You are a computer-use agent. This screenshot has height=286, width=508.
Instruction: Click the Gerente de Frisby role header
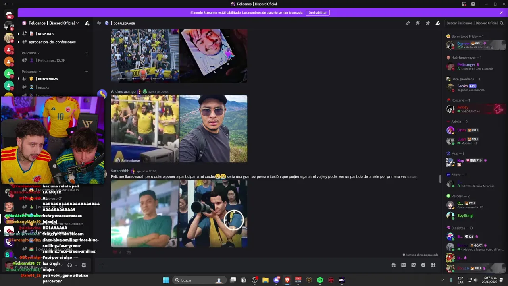coord(465,36)
